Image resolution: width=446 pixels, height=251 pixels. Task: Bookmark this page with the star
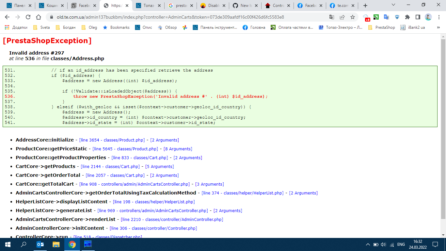click(x=353, y=17)
